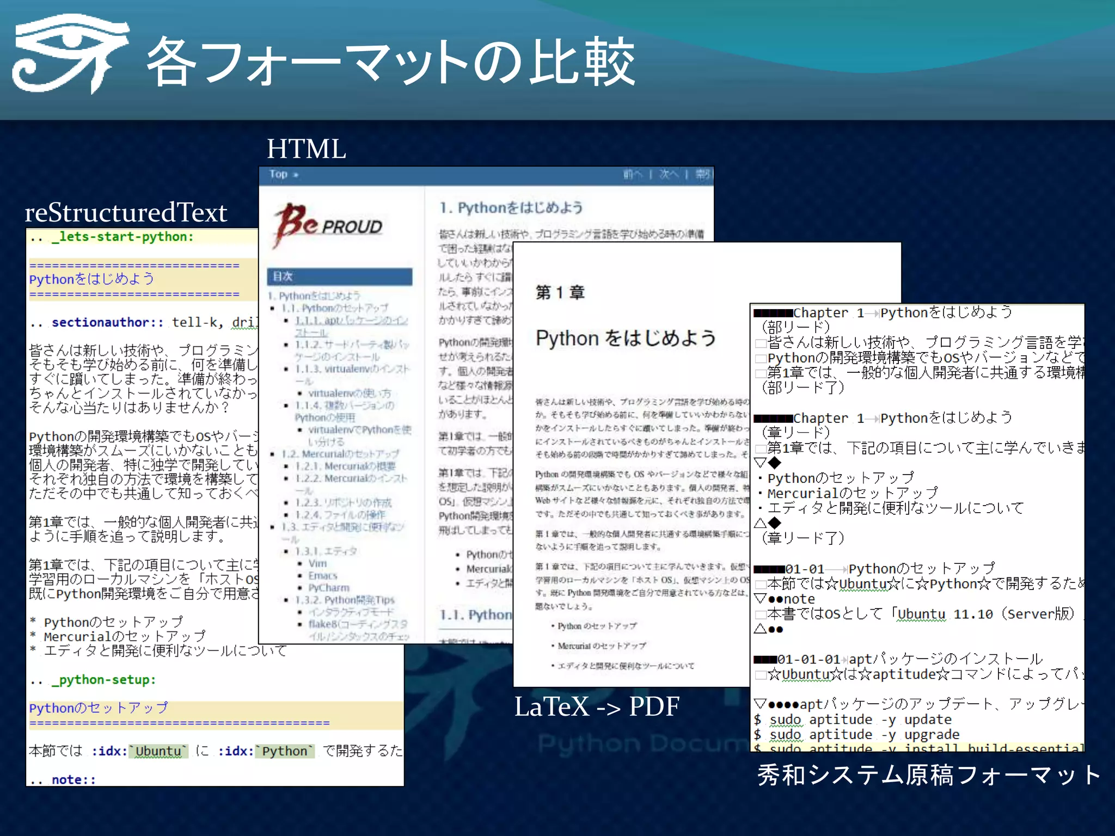This screenshot has height=836, width=1115.
Task: Open the Vim TOC link
Action: click(317, 563)
